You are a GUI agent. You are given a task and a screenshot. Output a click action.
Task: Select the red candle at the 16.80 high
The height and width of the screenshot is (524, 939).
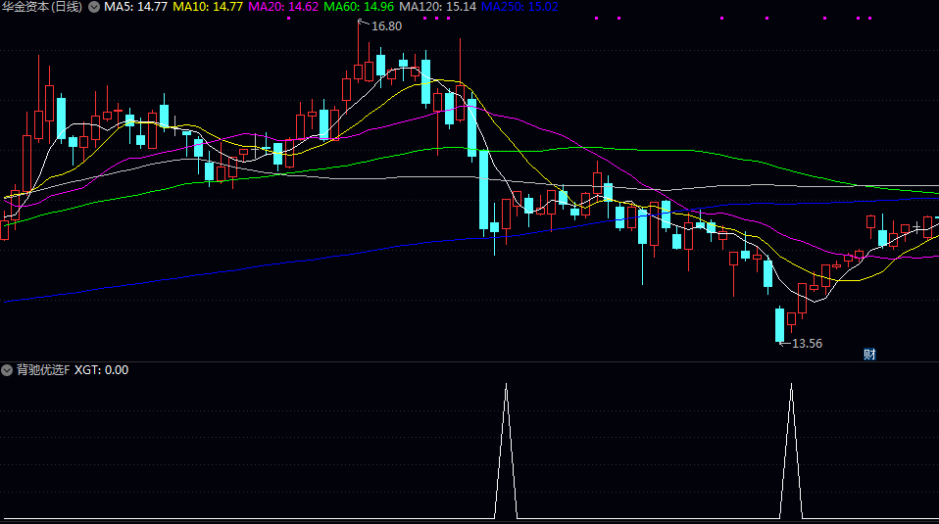point(358,71)
